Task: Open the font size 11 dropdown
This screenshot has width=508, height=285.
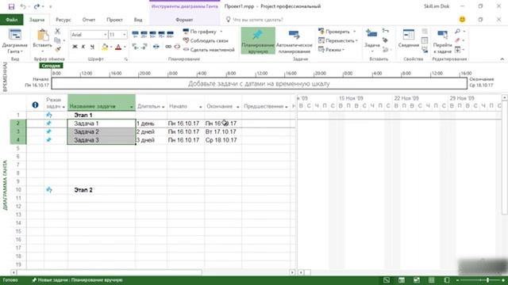Action: click(x=125, y=35)
